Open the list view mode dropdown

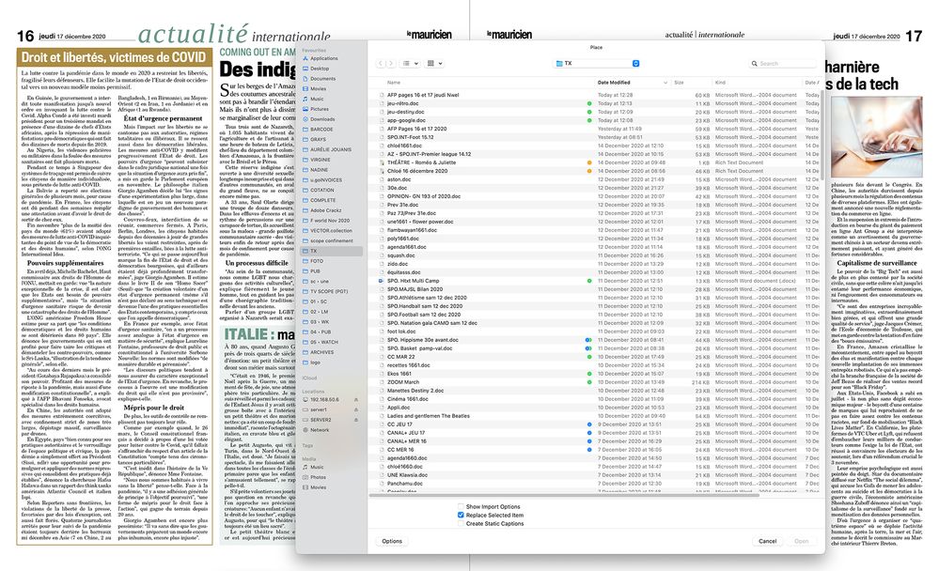tap(410, 64)
